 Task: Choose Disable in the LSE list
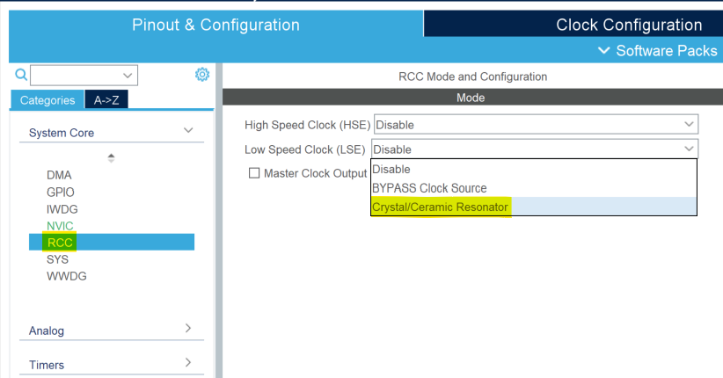click(534, 169)
